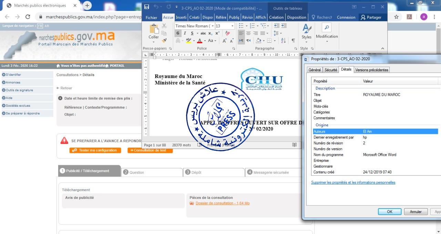Click the clear formatting eraser icon
The height and width of the screenshot is (234, 441).
(227, 33)
